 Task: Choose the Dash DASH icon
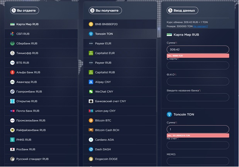click(91, 149)
